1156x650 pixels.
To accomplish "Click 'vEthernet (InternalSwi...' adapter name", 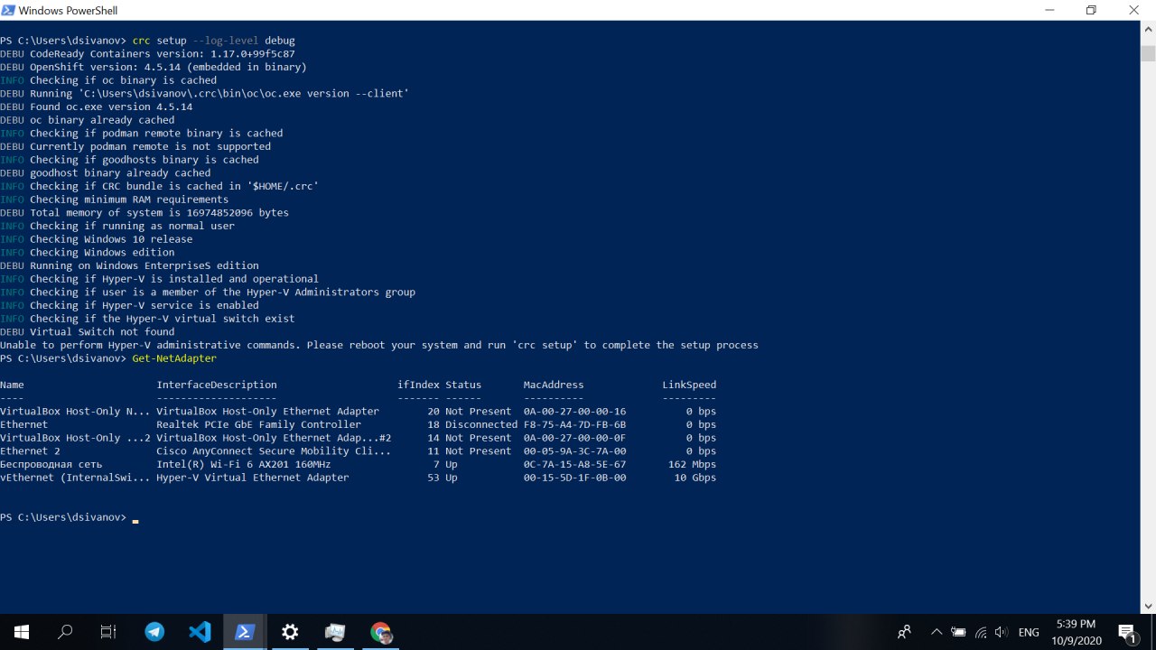I will [x=75, y=478].
